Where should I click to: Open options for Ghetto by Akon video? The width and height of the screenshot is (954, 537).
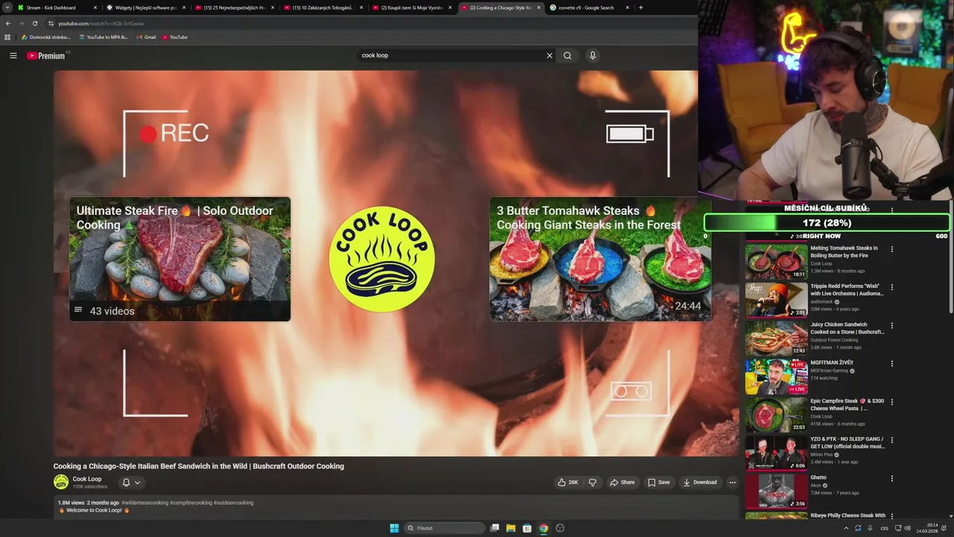[891, 479]
